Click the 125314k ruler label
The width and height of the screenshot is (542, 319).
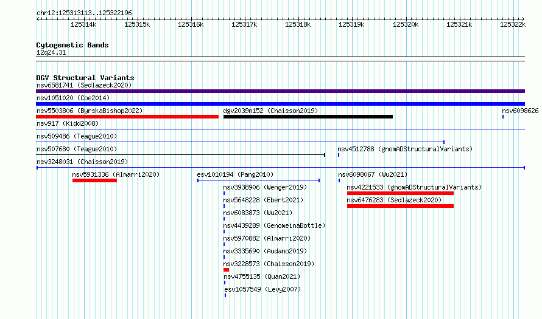(83, 24)
